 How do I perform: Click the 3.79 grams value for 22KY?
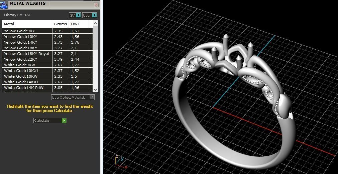click(x=59, y=59)
